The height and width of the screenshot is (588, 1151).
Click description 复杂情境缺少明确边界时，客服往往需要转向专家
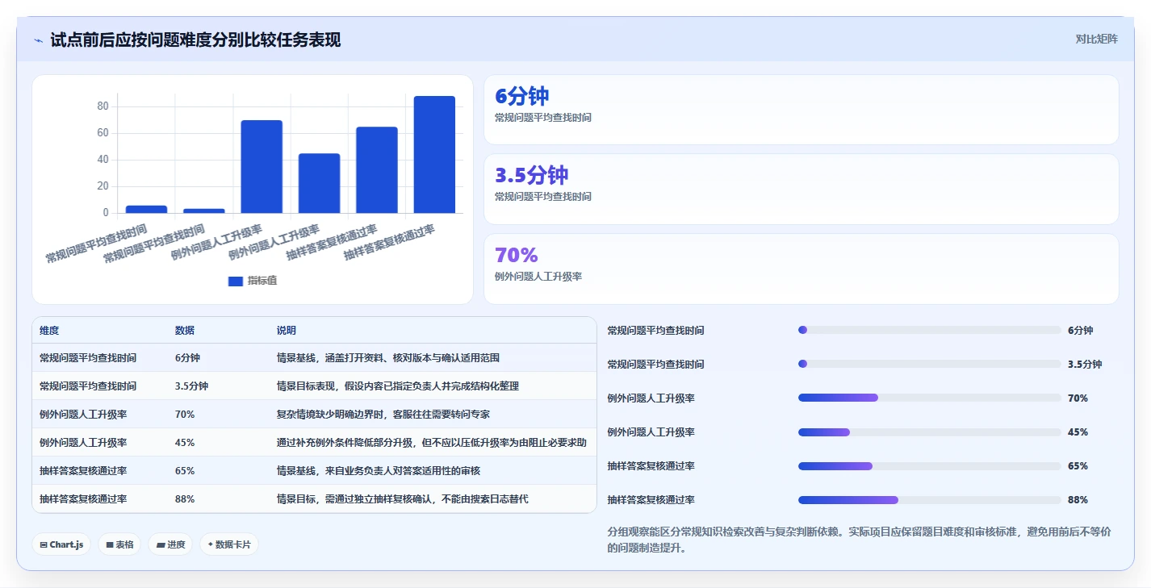click(x=383, y=414)
